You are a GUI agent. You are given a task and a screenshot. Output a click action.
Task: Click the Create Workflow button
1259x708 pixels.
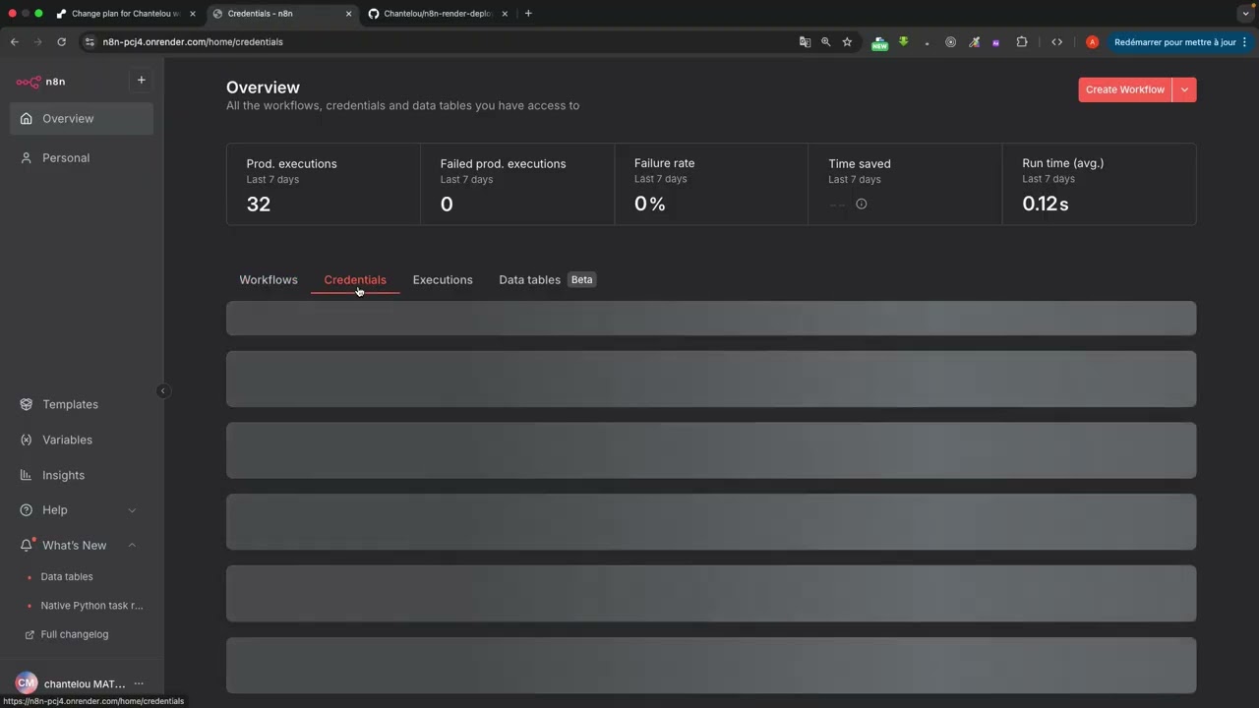coord(1124,89)
